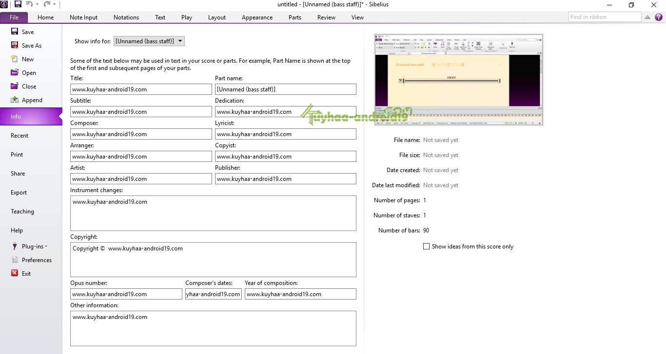Click the 'Not saved yet' File name value
666x354 pixels.
[x=441, y=140]
